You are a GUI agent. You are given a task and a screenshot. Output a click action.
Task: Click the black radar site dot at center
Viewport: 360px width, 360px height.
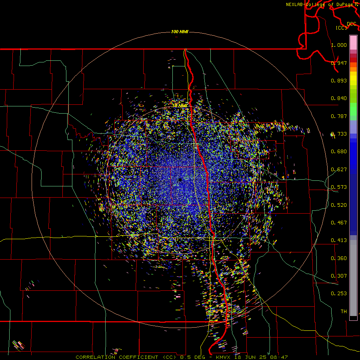pos(180,180)
